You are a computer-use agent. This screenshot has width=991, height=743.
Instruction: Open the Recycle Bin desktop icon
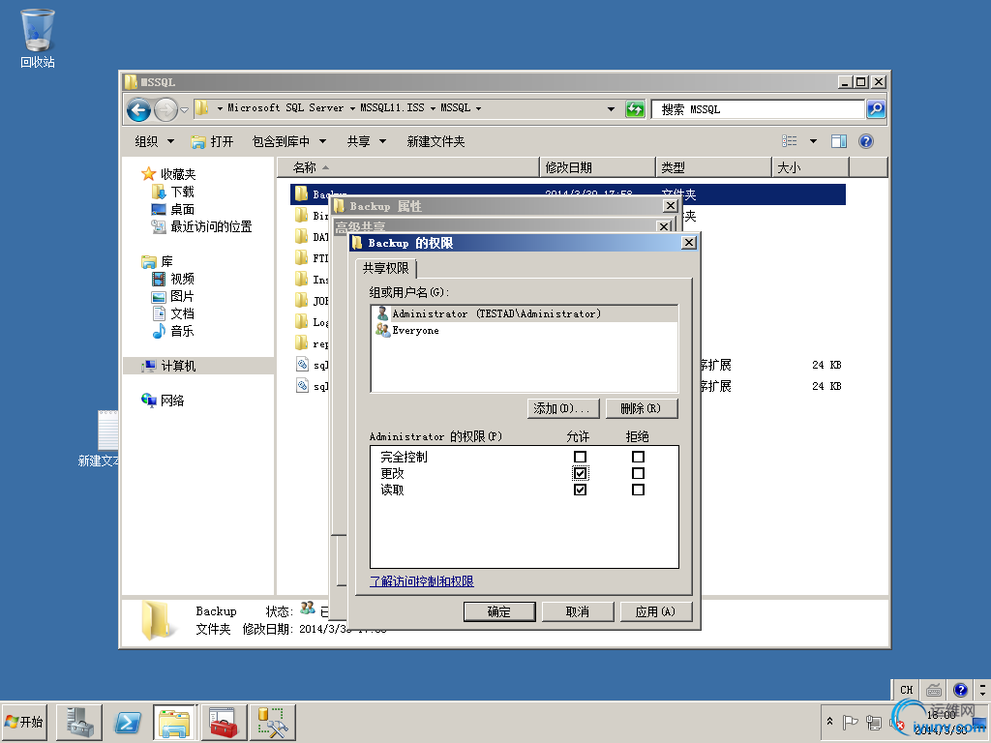tap(38, 38)
